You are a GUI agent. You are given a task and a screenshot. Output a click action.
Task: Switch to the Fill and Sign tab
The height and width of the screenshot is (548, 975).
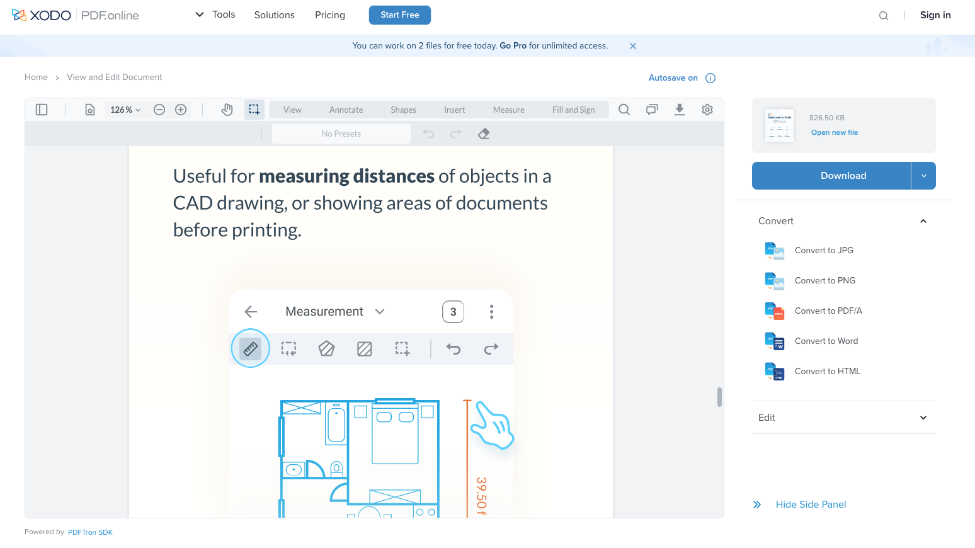pos(573,110)
